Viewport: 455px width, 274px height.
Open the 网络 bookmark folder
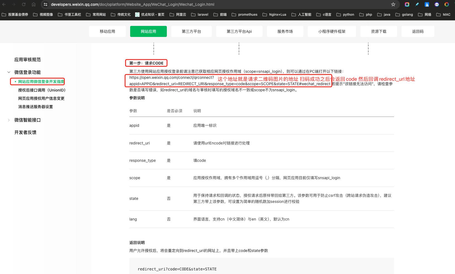[x=425, y=15]
